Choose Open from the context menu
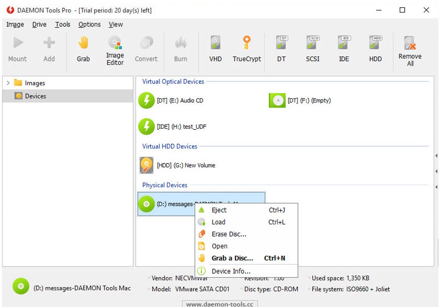This screenshot has height=307, width=440. pyautogui.click(x=246, y=246)
